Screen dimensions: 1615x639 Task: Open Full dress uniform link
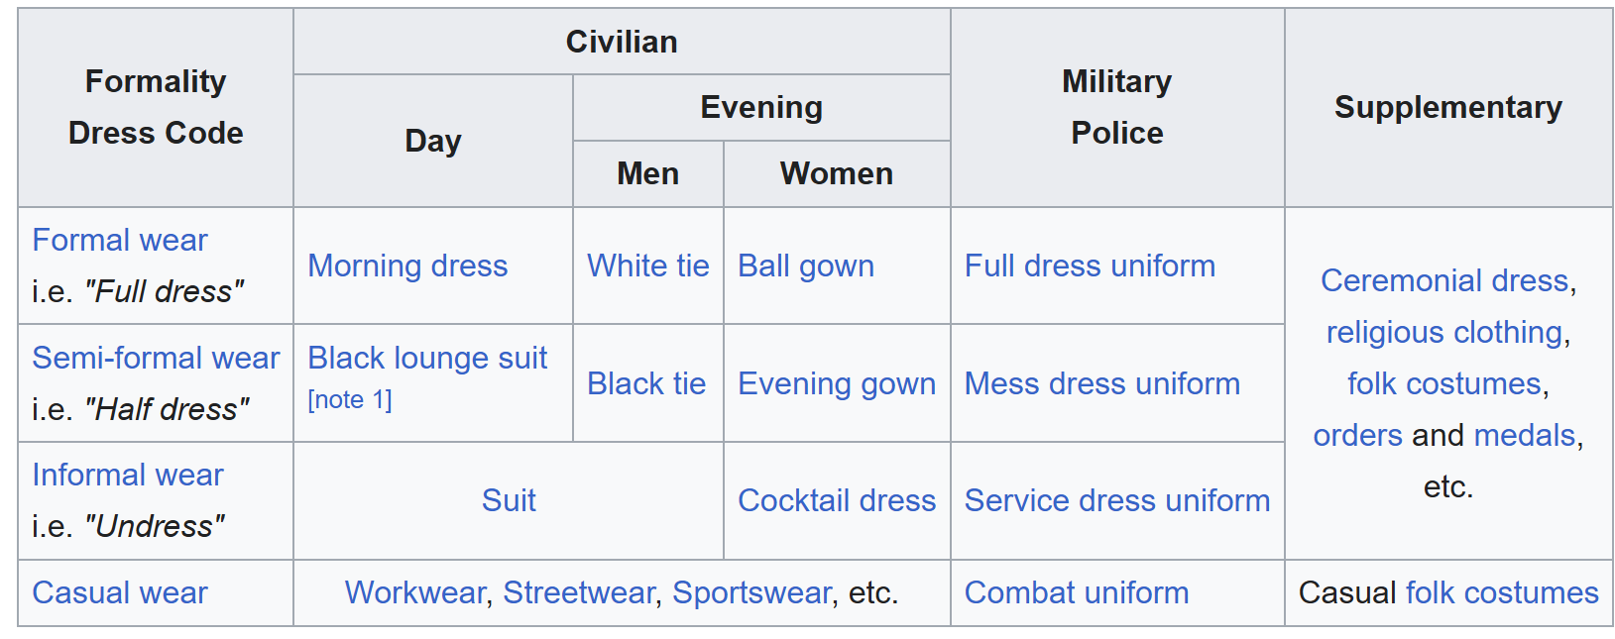(1090, 266)
